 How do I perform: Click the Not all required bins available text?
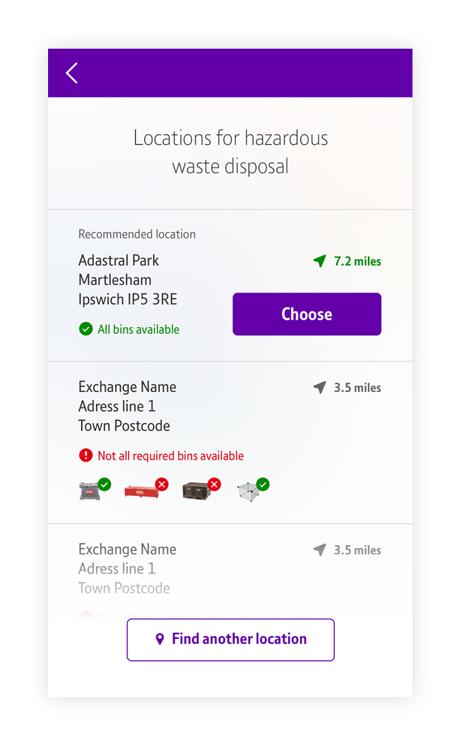point(170,456)
